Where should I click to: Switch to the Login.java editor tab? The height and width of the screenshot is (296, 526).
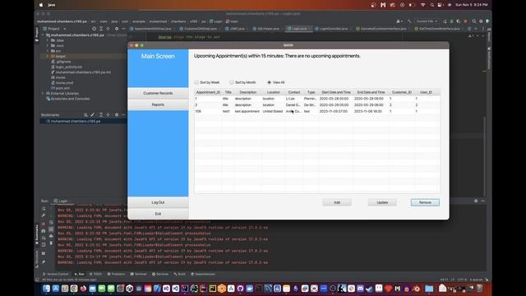298,29
